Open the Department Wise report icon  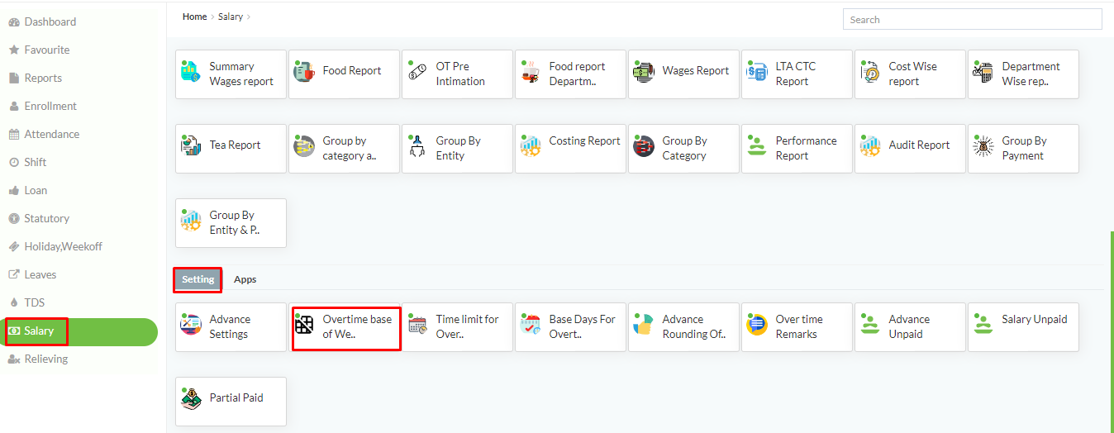click(983, 73)
